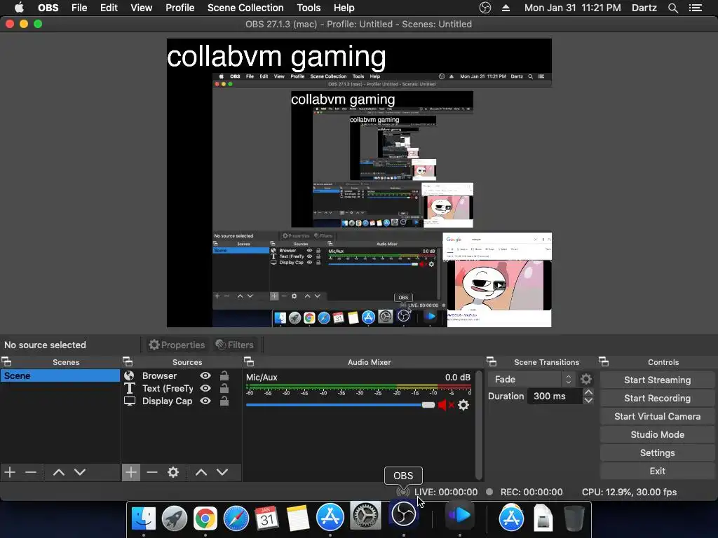Add a new scene with plus button
718x538 pixels.
[10, 472]
